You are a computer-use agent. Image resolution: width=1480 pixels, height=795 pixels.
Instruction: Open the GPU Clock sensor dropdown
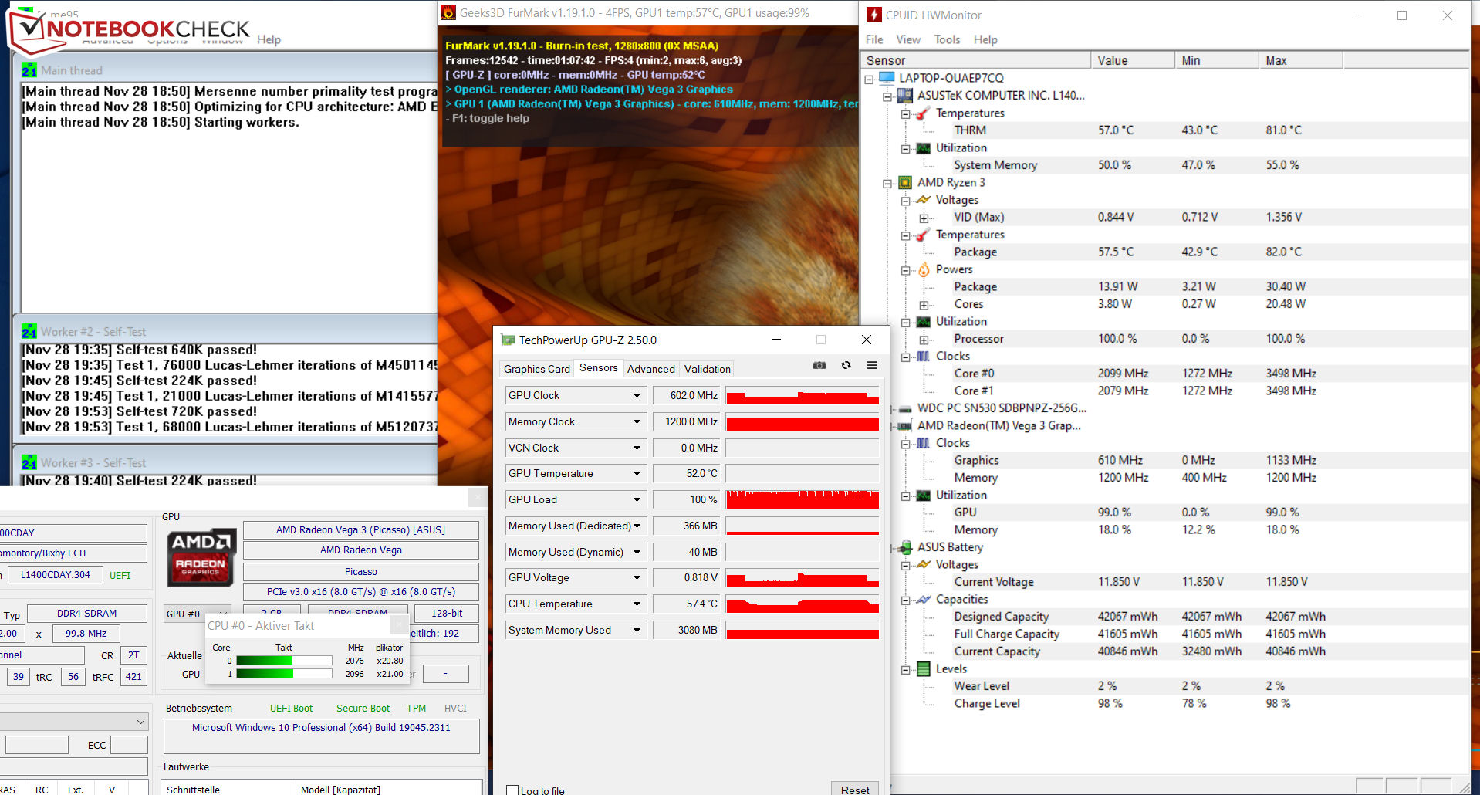(x=637, y=396)
